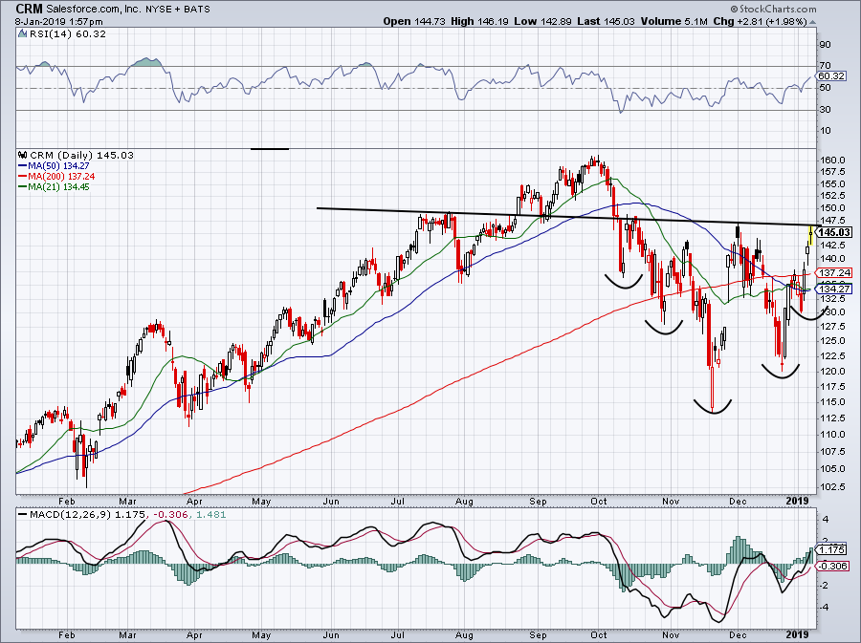Screen dimensions: 861x643
Task: Click the Feb label under the price chart
Action: click(66, 502)
